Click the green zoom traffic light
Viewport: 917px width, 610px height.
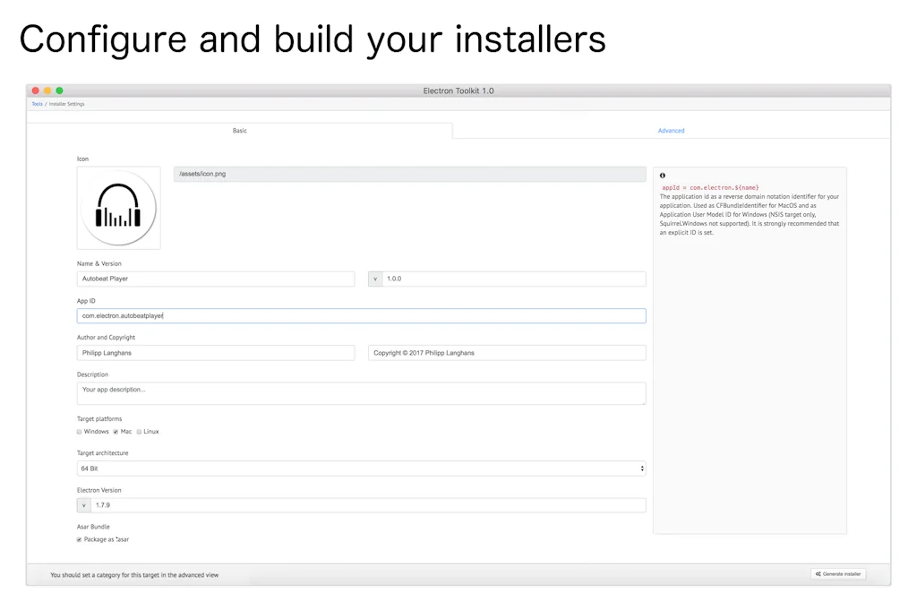coord(59,90)
